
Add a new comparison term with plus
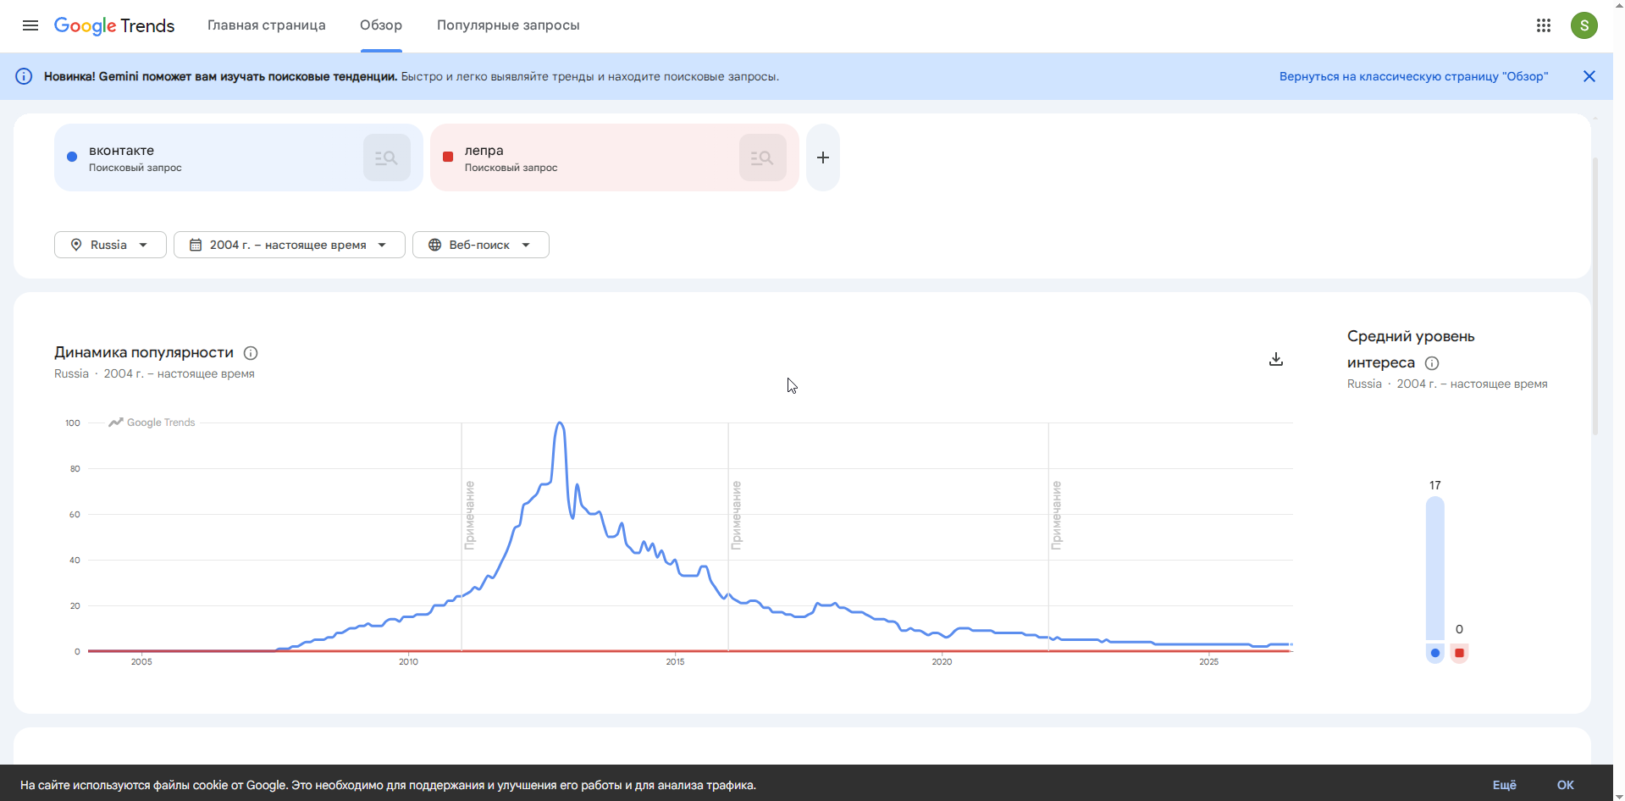(823, 157)
